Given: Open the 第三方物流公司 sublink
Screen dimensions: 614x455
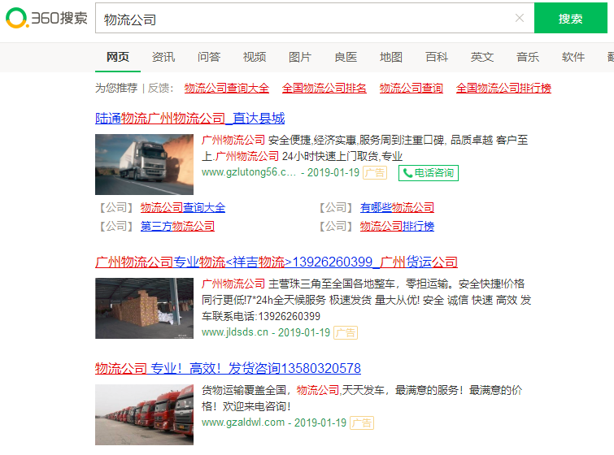Looking at the screenshot, I should click(x=177, y=226).
